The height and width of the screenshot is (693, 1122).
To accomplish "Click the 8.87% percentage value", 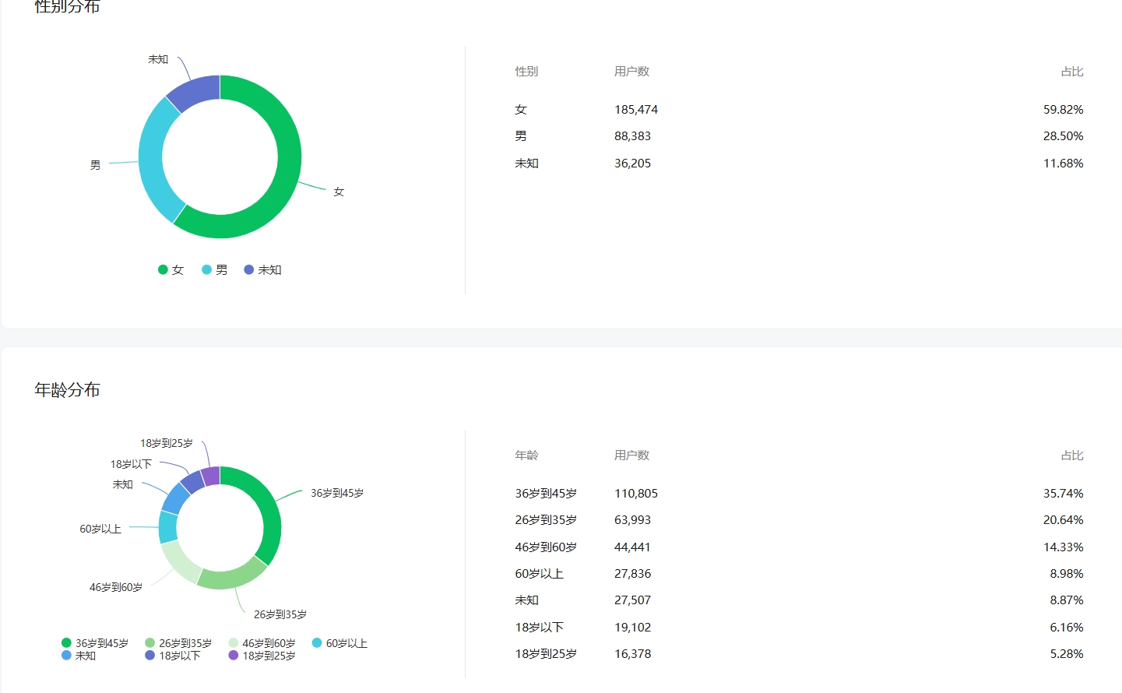I will 1067,600.
